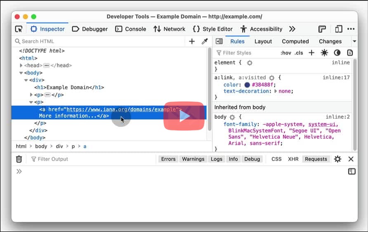Click the inline:17 source link
368x232 pixels.
click(336, 78)
